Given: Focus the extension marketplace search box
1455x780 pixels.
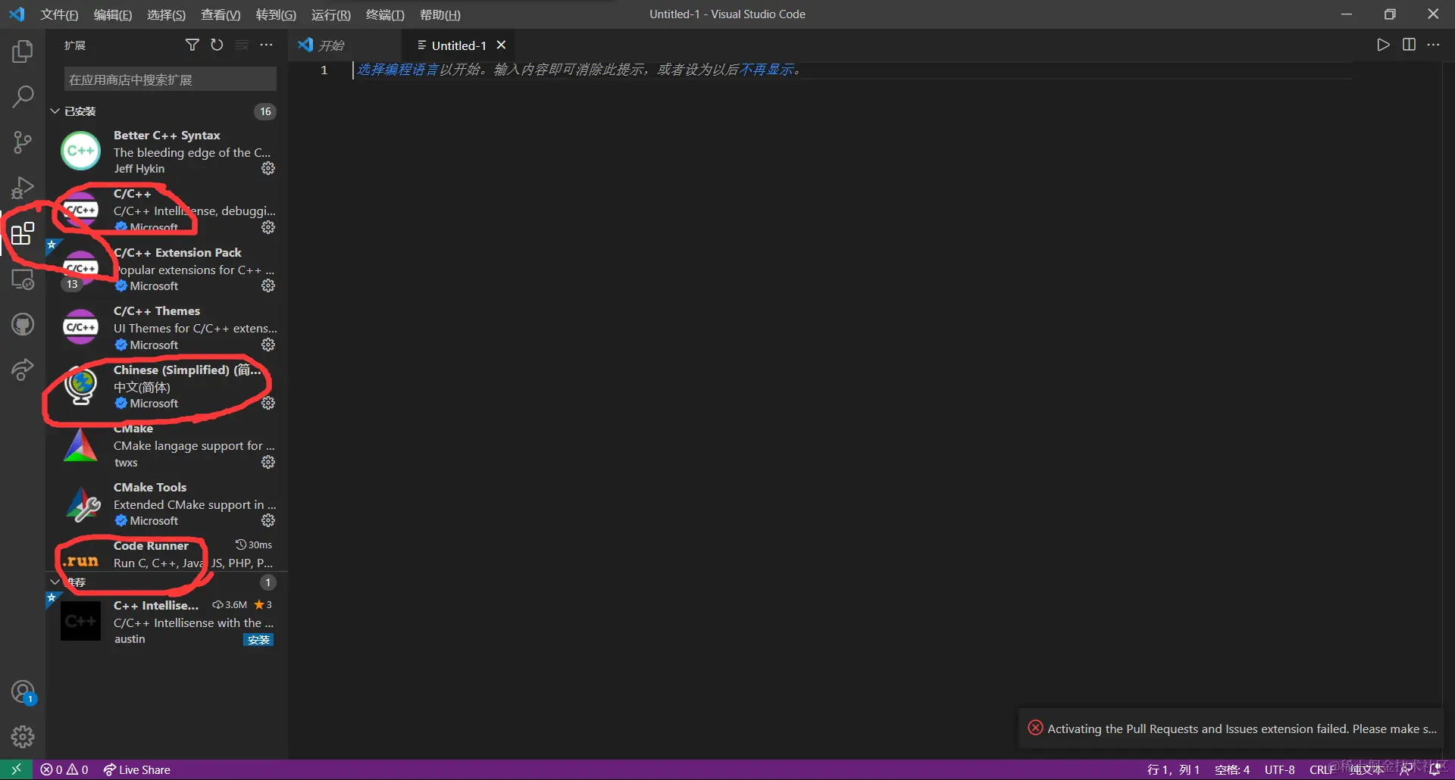Looking at the screenshot, I should pyautogui.click(x=171, y=80).
